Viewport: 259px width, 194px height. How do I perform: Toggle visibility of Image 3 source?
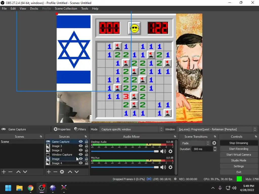[81, 146]
